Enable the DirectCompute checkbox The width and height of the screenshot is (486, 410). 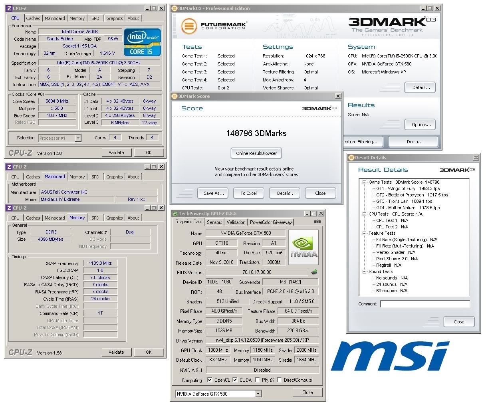coord(279,380)
